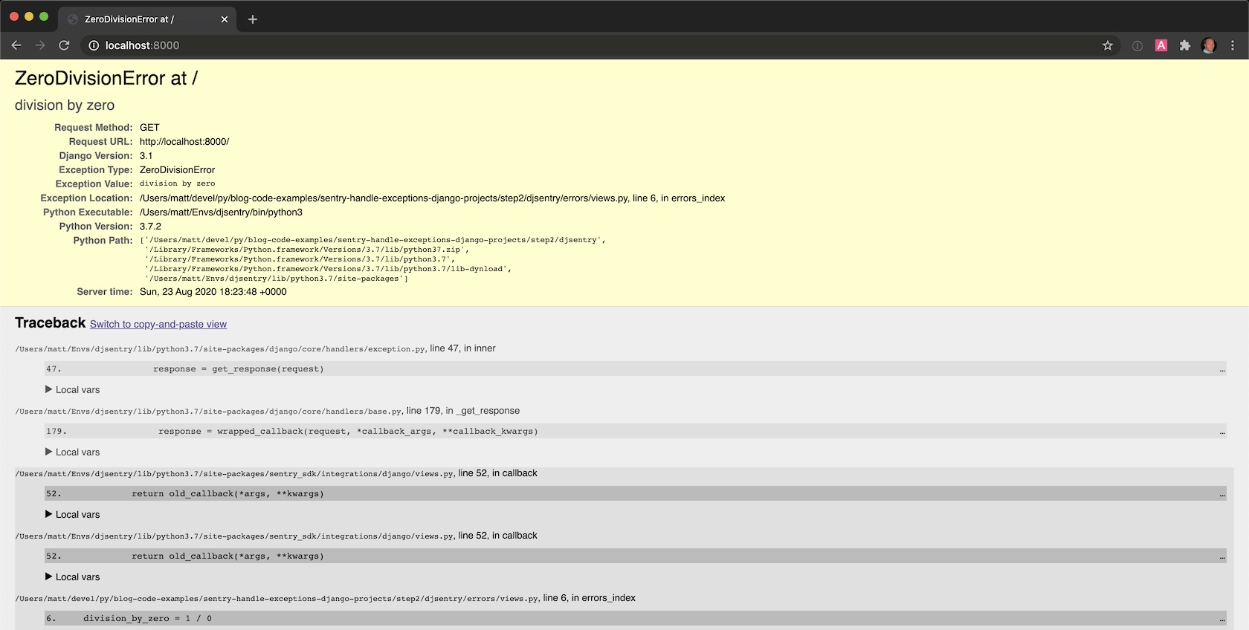
Task: Close the ZeroDivisionError tab
Action: pos(225,19)
